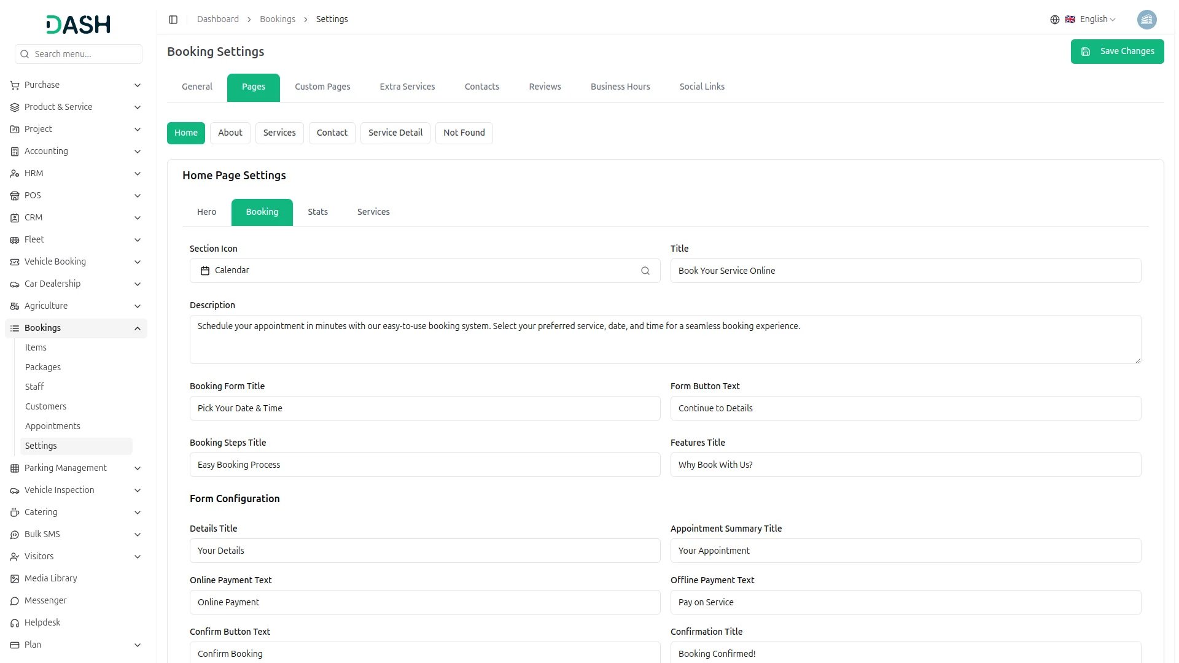
Task: Switch to the Business Hours tab
Action: (620, 87)
